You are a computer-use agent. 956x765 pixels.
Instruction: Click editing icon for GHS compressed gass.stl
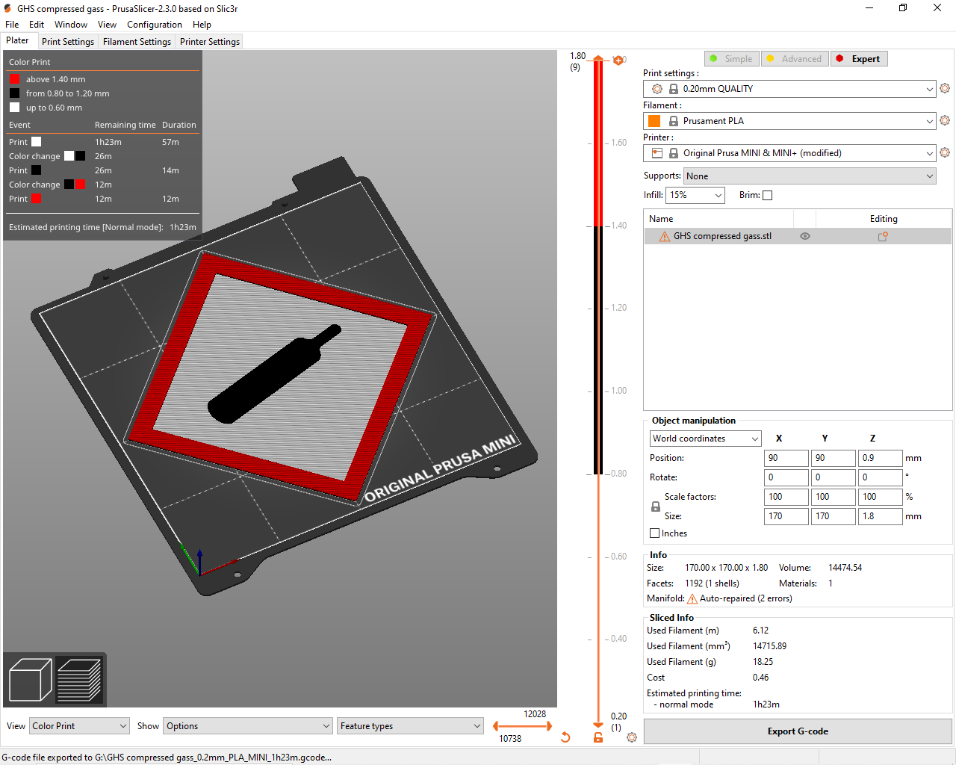(883, 236)
